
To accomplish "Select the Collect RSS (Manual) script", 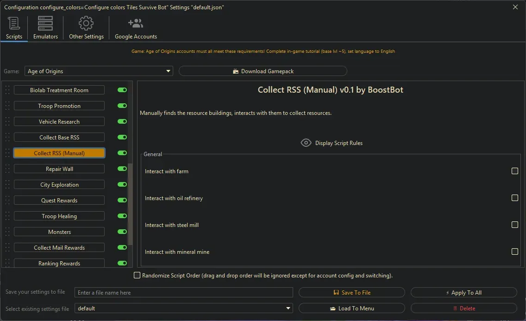I will pos(59,153).
